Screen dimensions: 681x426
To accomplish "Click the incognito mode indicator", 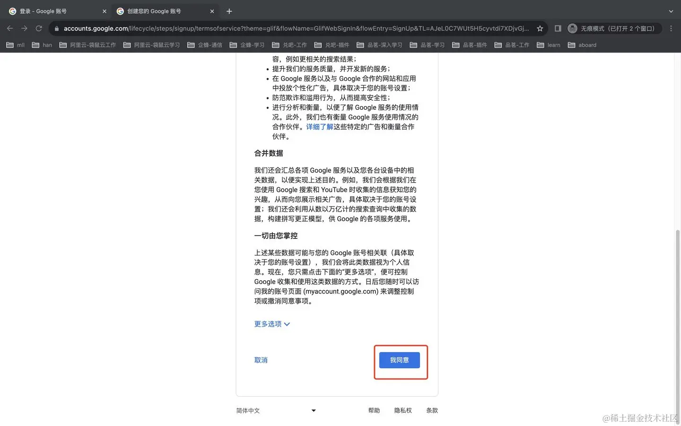I will [x=613, y=28].
